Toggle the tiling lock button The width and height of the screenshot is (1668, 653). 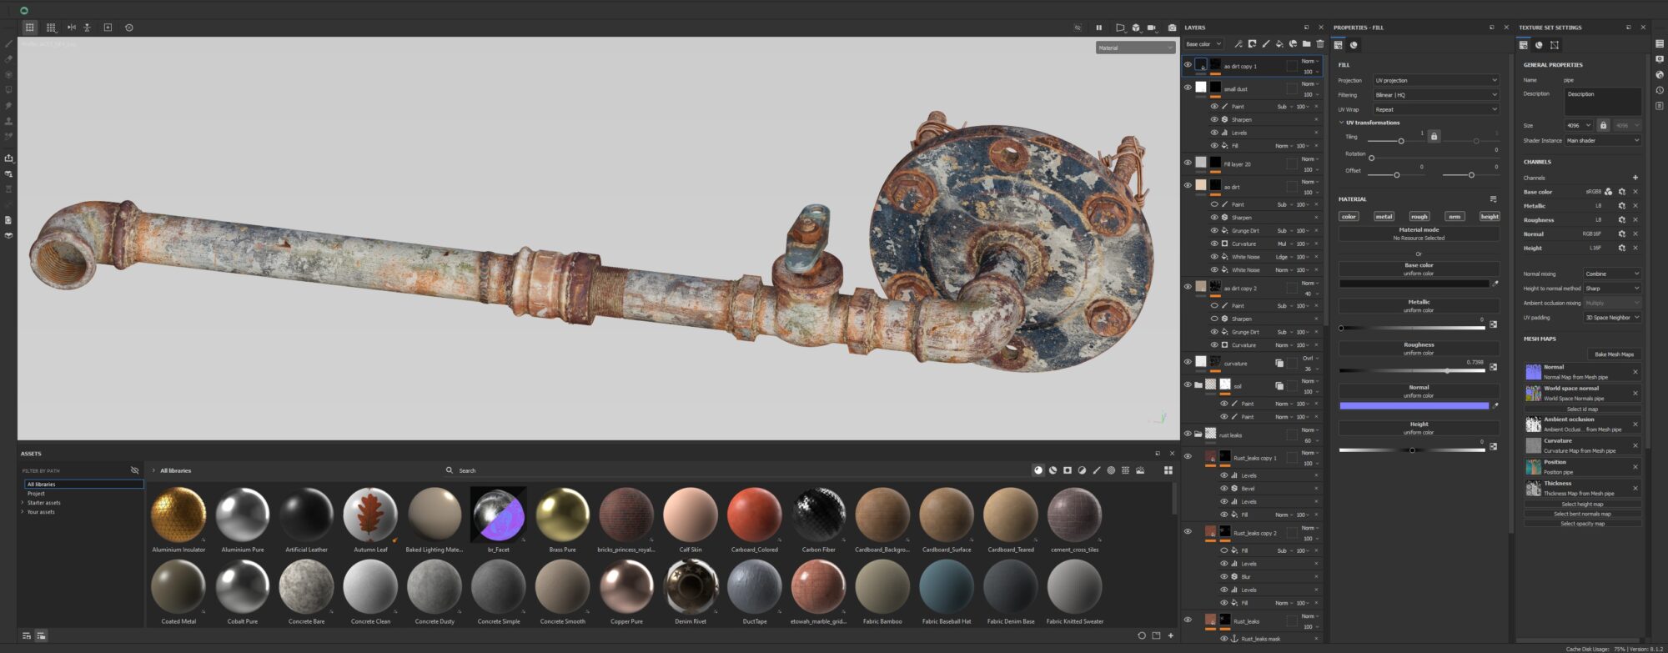(1434, 136)
